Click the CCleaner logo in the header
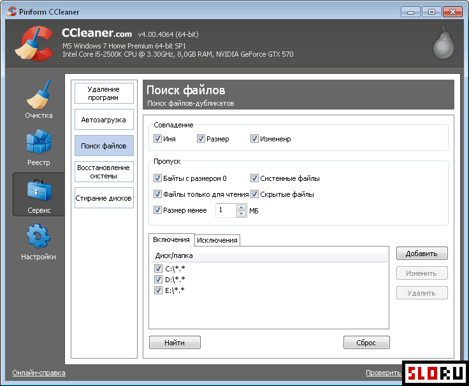Screen dimensions: 469x386 pyautogui.click(x=34, y=44)
